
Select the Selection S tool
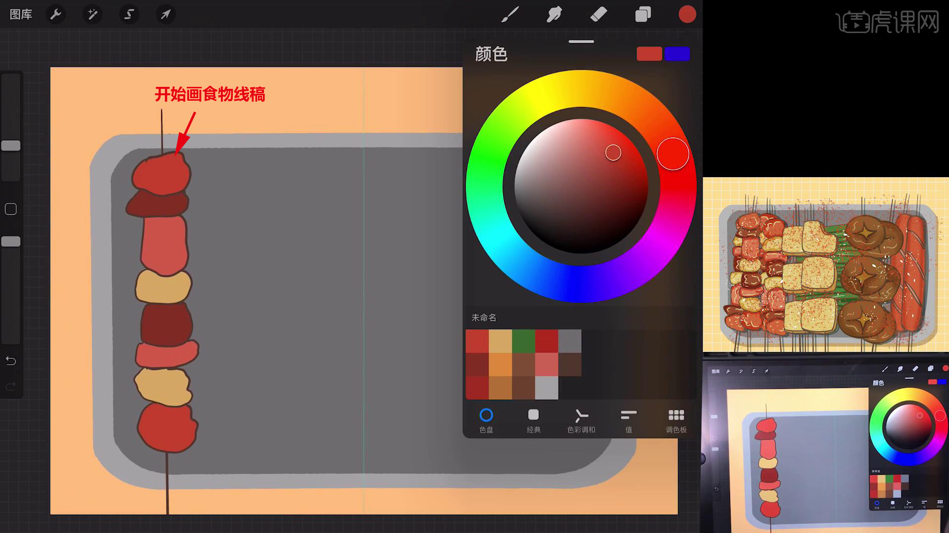[129, 14]
